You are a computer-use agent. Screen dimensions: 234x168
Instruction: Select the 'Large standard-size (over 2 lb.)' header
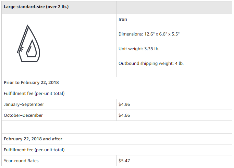[36, 7]
